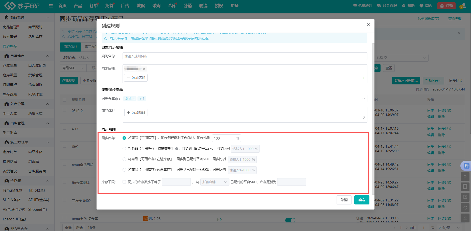Focus the 库存更新为 input field
Image resolution: width=471 pixels, height=231 pixels.
click(x=292, y=182)
